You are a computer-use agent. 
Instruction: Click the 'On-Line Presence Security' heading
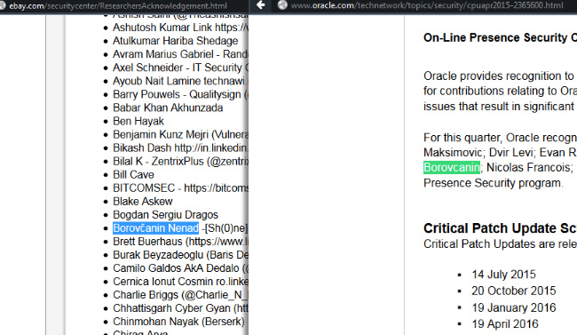coord(500,37)
